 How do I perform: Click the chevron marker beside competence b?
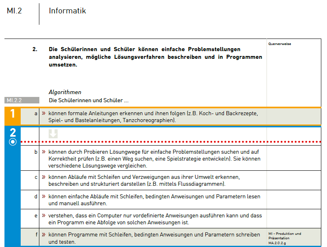click(43, 152)
